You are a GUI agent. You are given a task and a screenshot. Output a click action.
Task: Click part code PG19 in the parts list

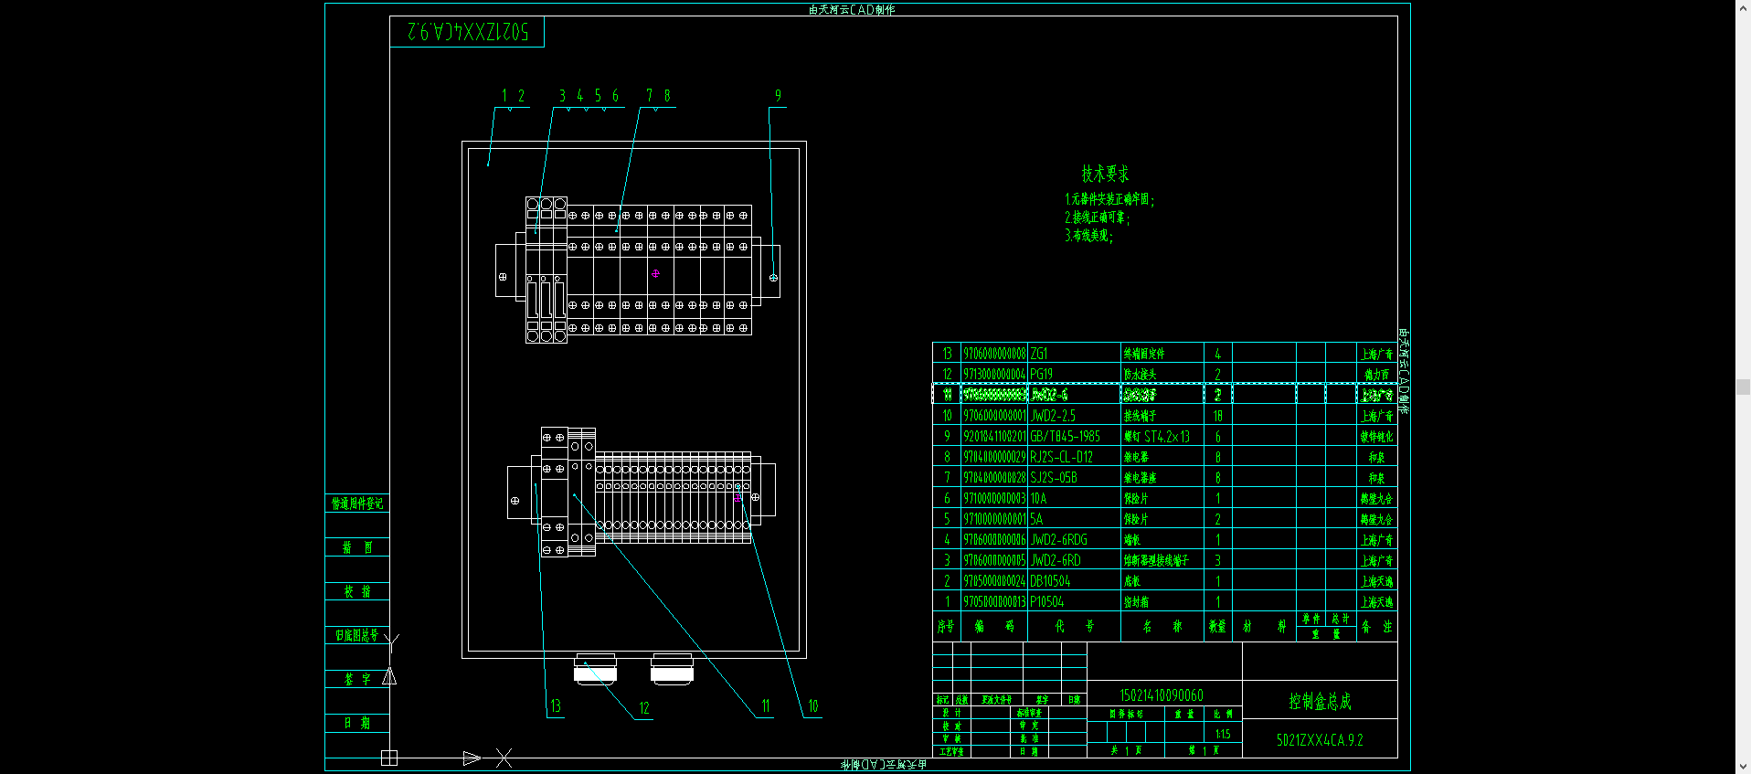(x=1042, y=375)
